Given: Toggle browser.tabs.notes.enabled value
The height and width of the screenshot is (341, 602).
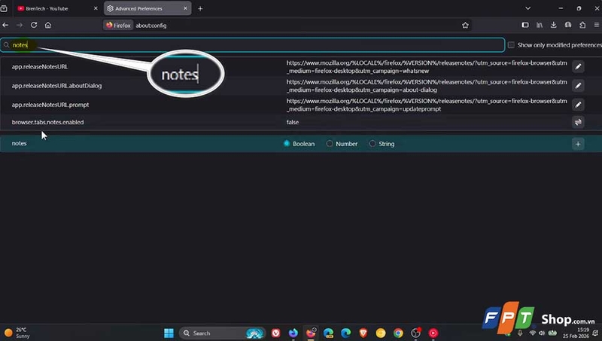Looking at the screenshot, I should pos(578,122).
